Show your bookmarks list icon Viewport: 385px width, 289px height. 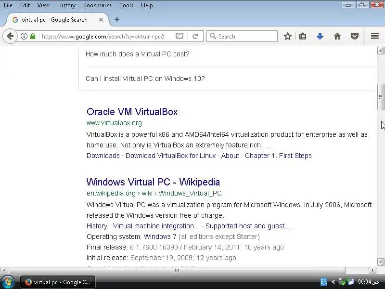coord(303,37)
